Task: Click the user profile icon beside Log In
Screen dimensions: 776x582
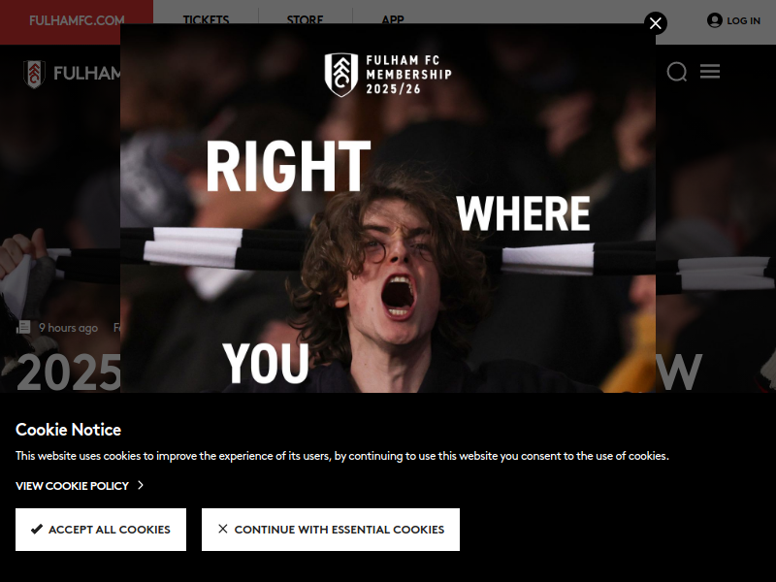Action: 714,20
